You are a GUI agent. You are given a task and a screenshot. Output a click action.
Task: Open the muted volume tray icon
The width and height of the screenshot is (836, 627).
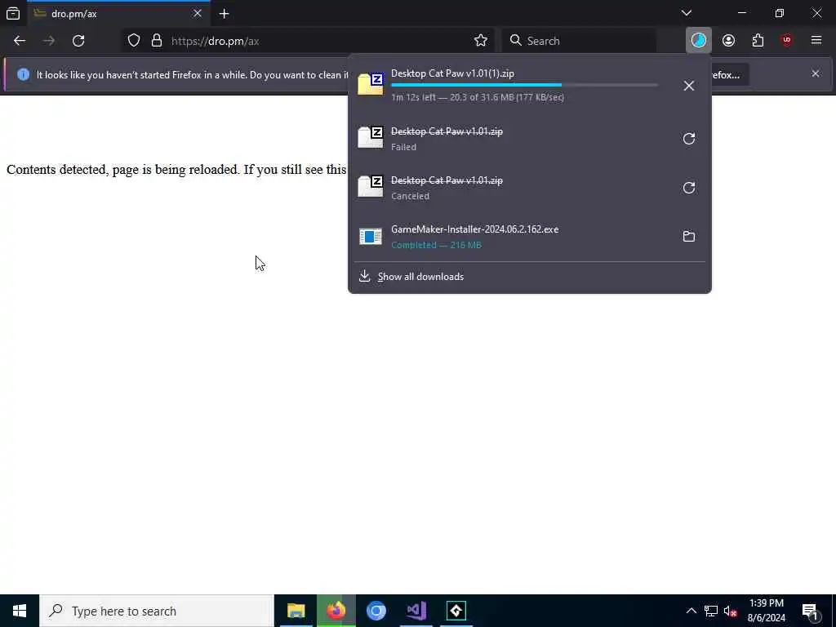coord(731,611)
